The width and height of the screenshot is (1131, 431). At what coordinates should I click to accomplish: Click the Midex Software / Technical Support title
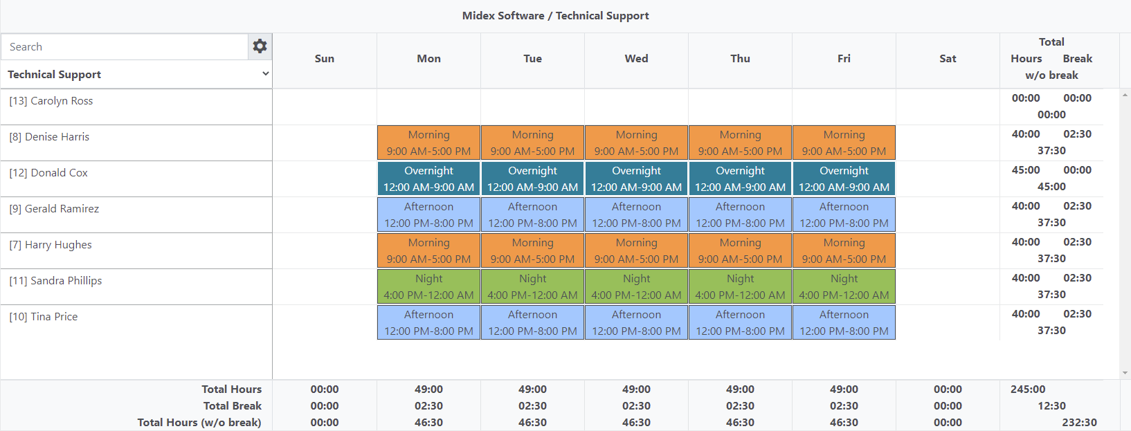(555, 16)
